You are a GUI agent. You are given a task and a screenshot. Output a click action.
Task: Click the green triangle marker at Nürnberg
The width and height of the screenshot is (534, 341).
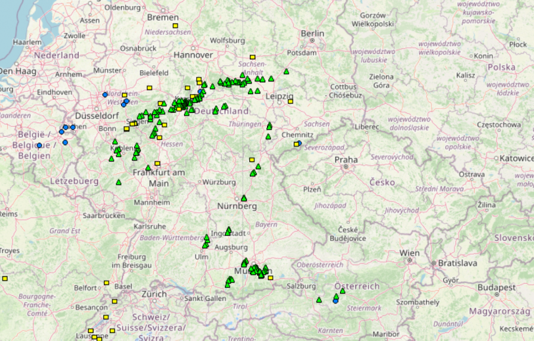(x=244, y=198)
